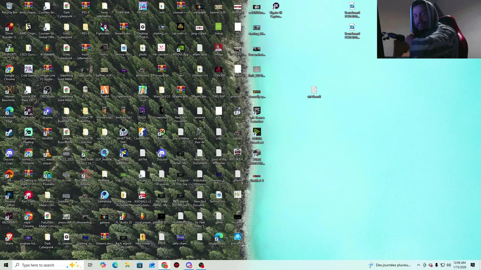Select the VALORANT desktop shortcut
The height and width of the screenshot is (270, 481).
coord(9,218)
